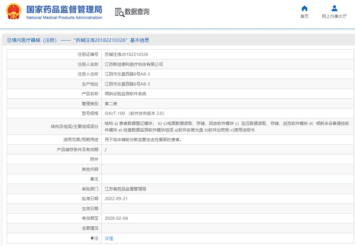The image size is (355, 246).
Task: Click the 附件 row label
Action: coord(94,159)
